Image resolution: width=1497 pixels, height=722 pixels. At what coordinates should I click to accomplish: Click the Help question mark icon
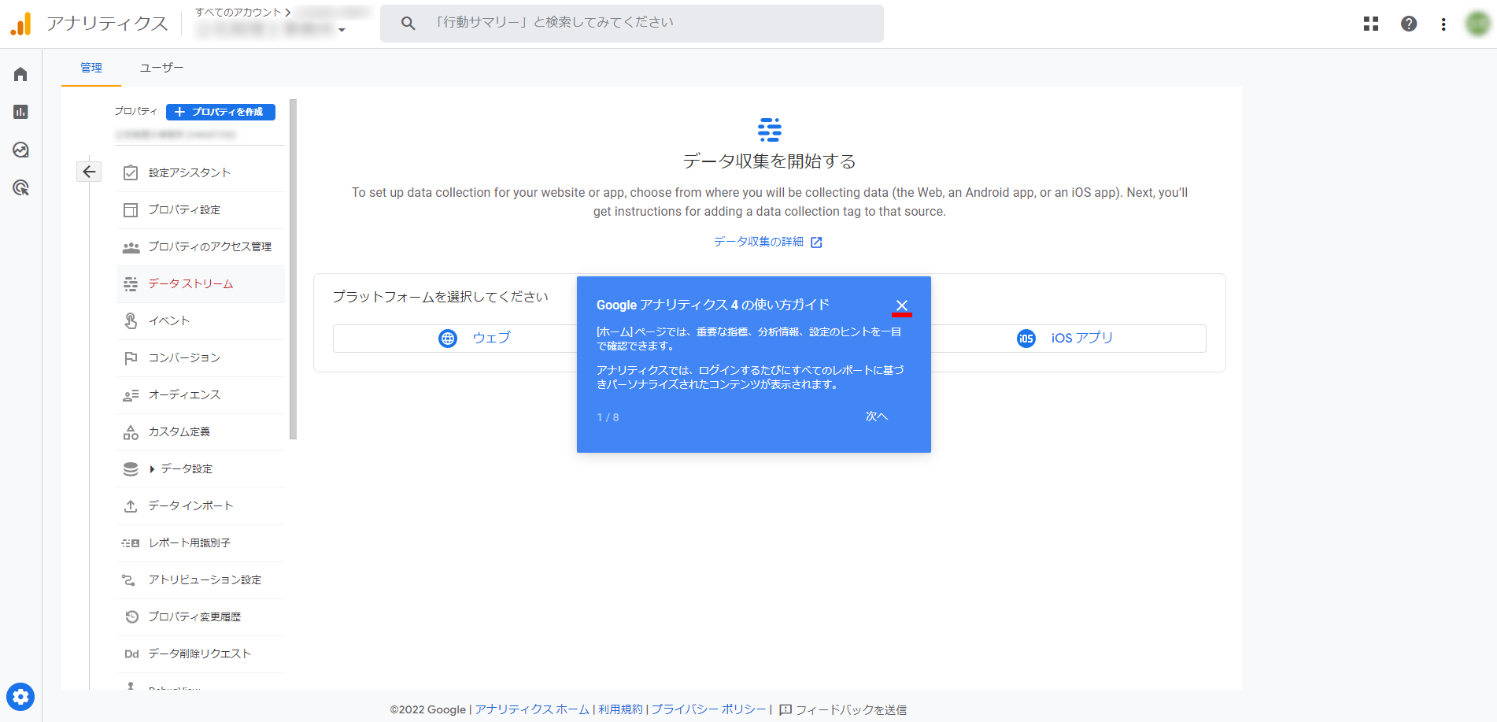pyautogui.click(x=1409, y=24)
